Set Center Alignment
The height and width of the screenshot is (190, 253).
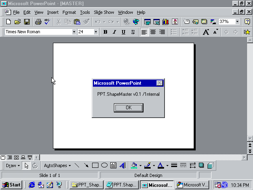click(x=153, y=32)
